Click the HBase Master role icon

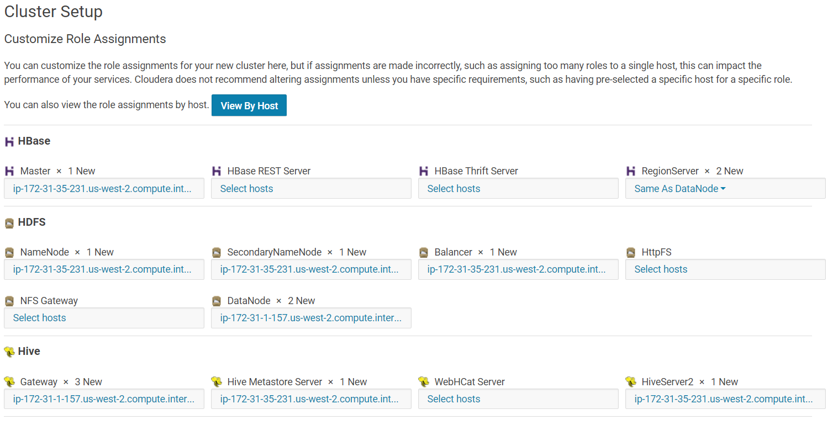click(x=9, y=171)
